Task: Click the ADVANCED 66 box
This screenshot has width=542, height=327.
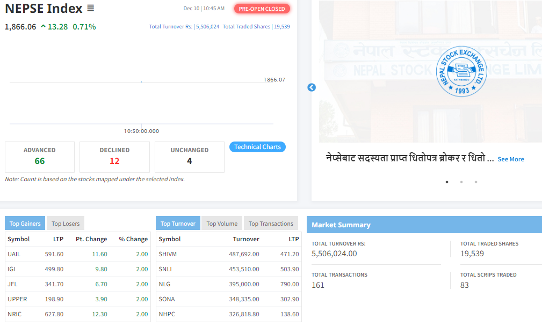Action: [40, 157]
